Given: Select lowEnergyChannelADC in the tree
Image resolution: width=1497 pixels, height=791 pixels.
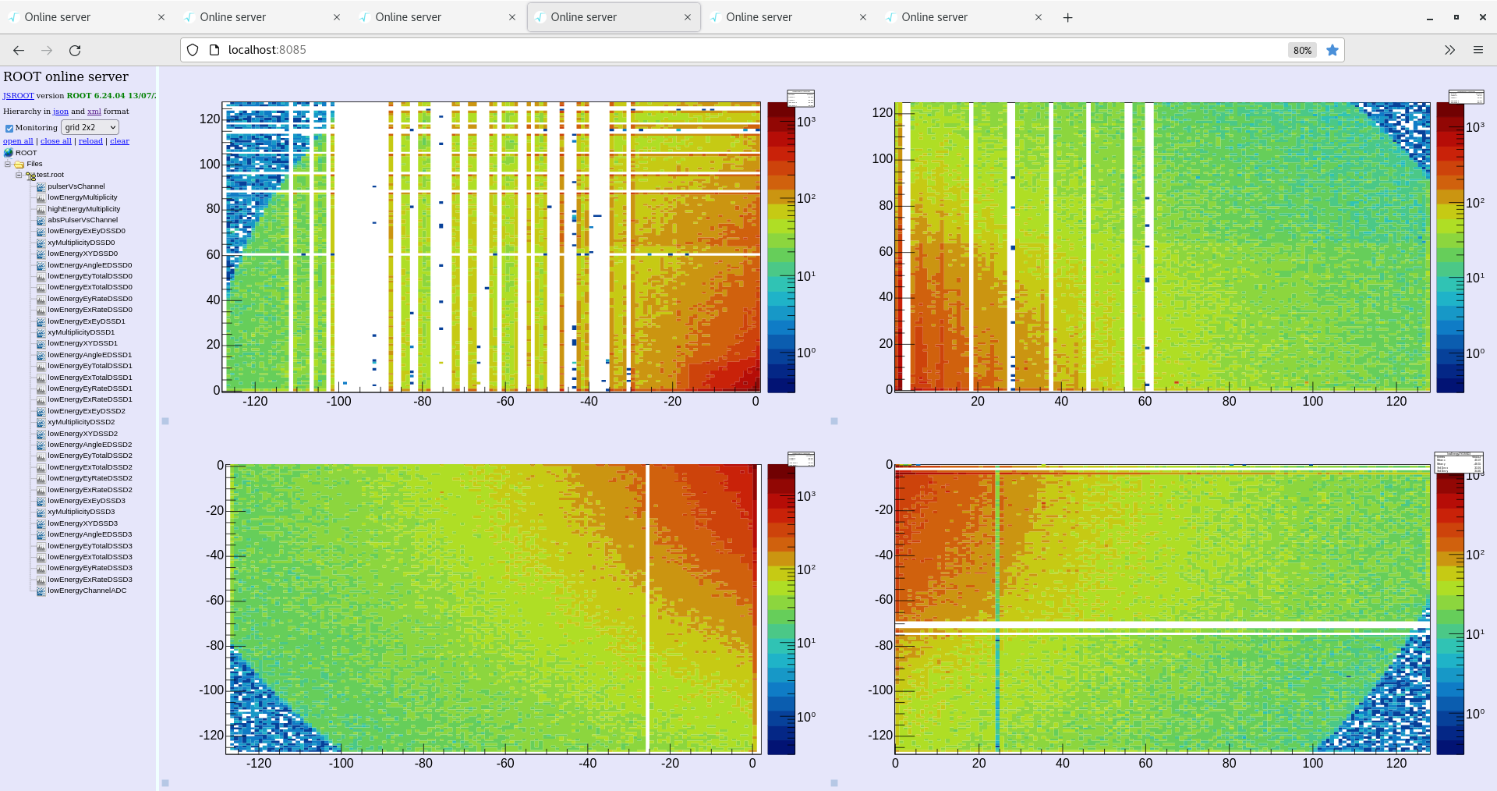Looking at the screenshot, I should (x=87, y=591).
